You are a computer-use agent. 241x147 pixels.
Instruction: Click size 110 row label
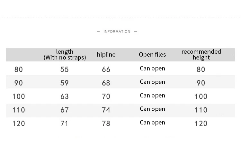click(x=19, y=110)
